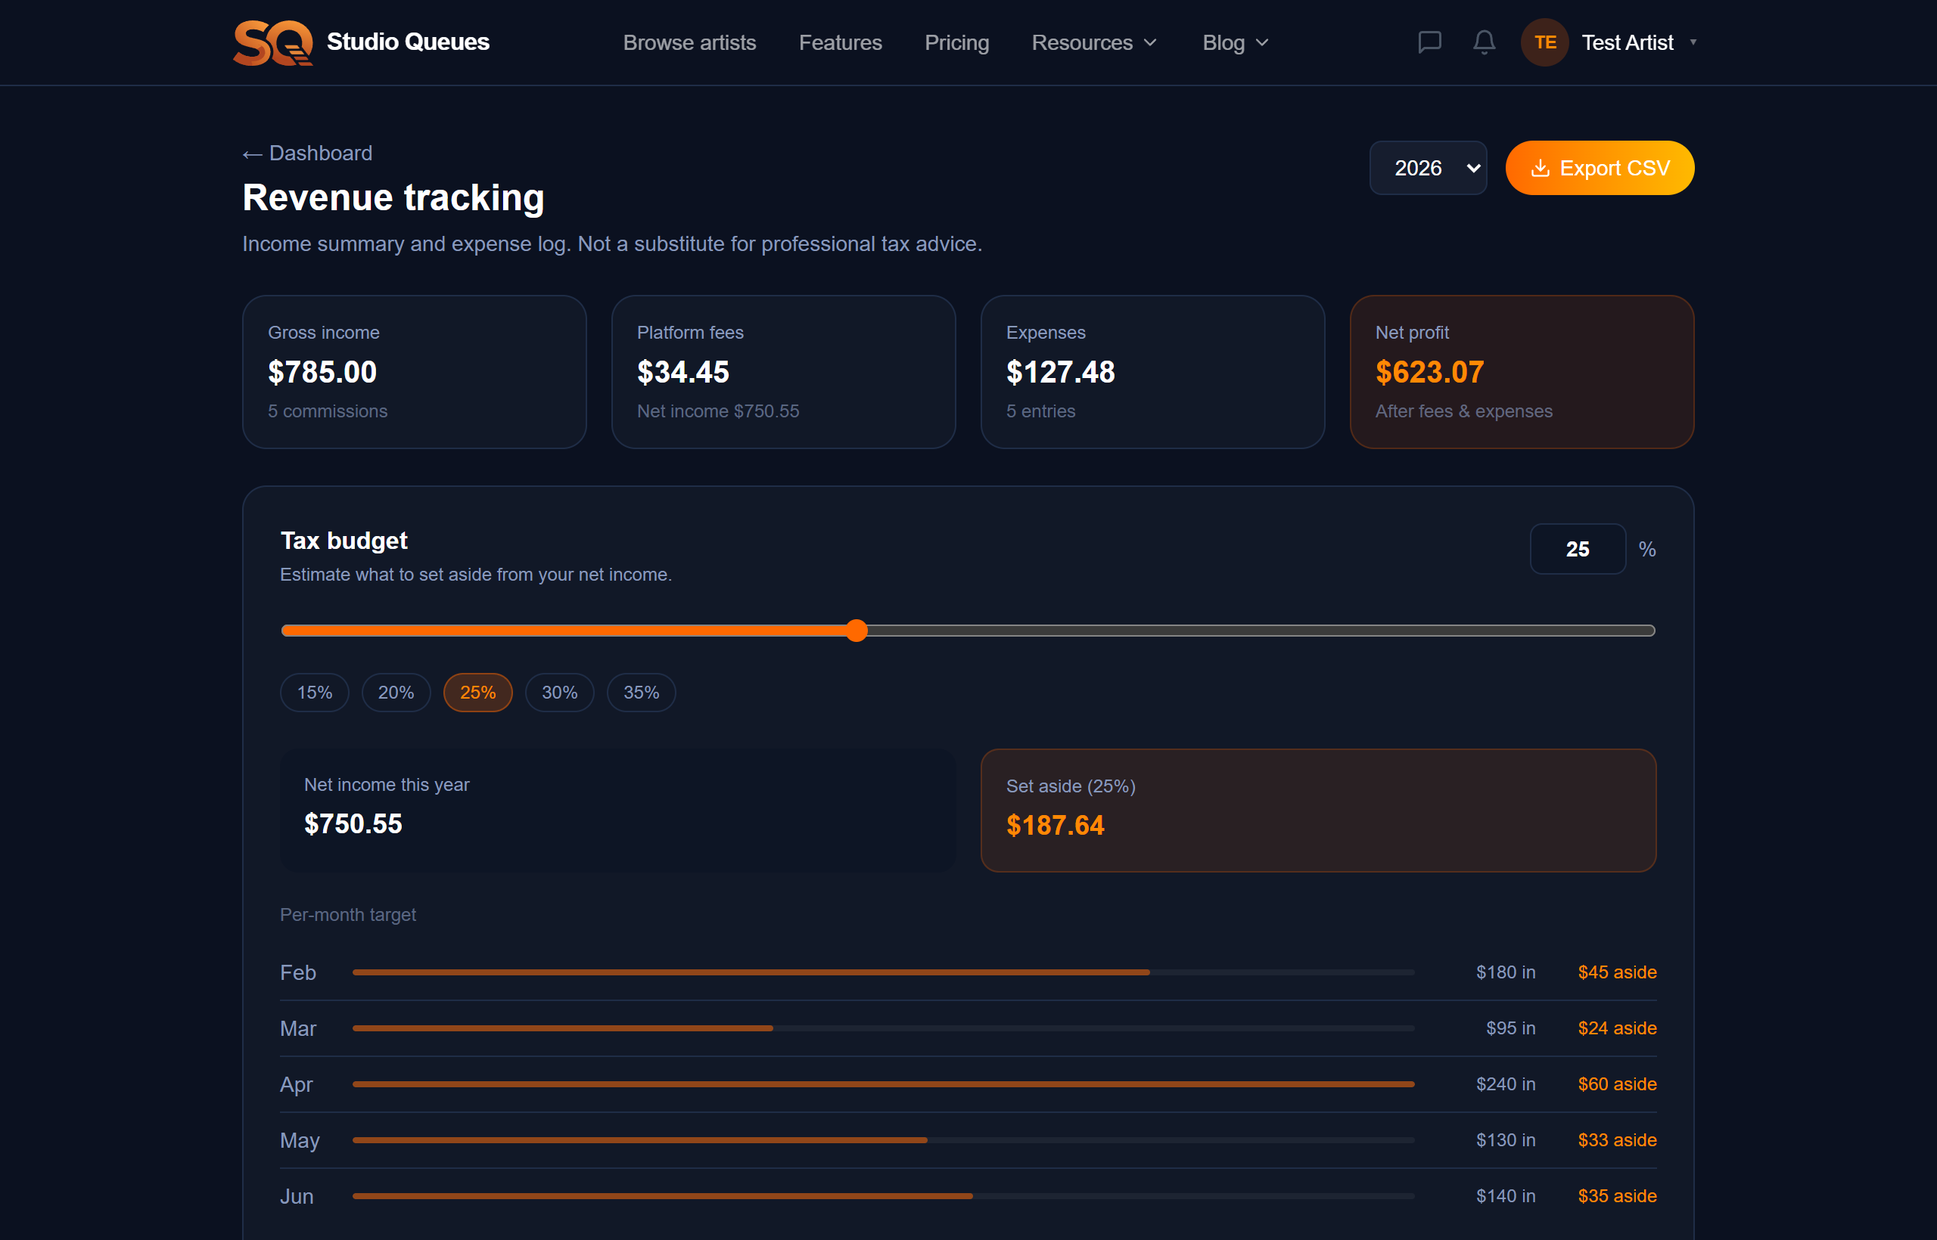
Task: Click the tax percentage input field
Action: click(x=1577, y=549)
